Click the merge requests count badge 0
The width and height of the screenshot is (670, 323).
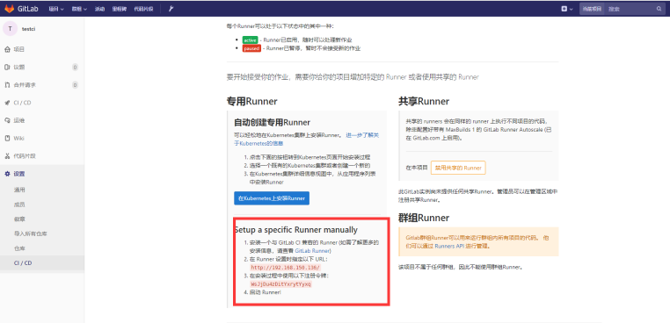[x=75, y=85]
